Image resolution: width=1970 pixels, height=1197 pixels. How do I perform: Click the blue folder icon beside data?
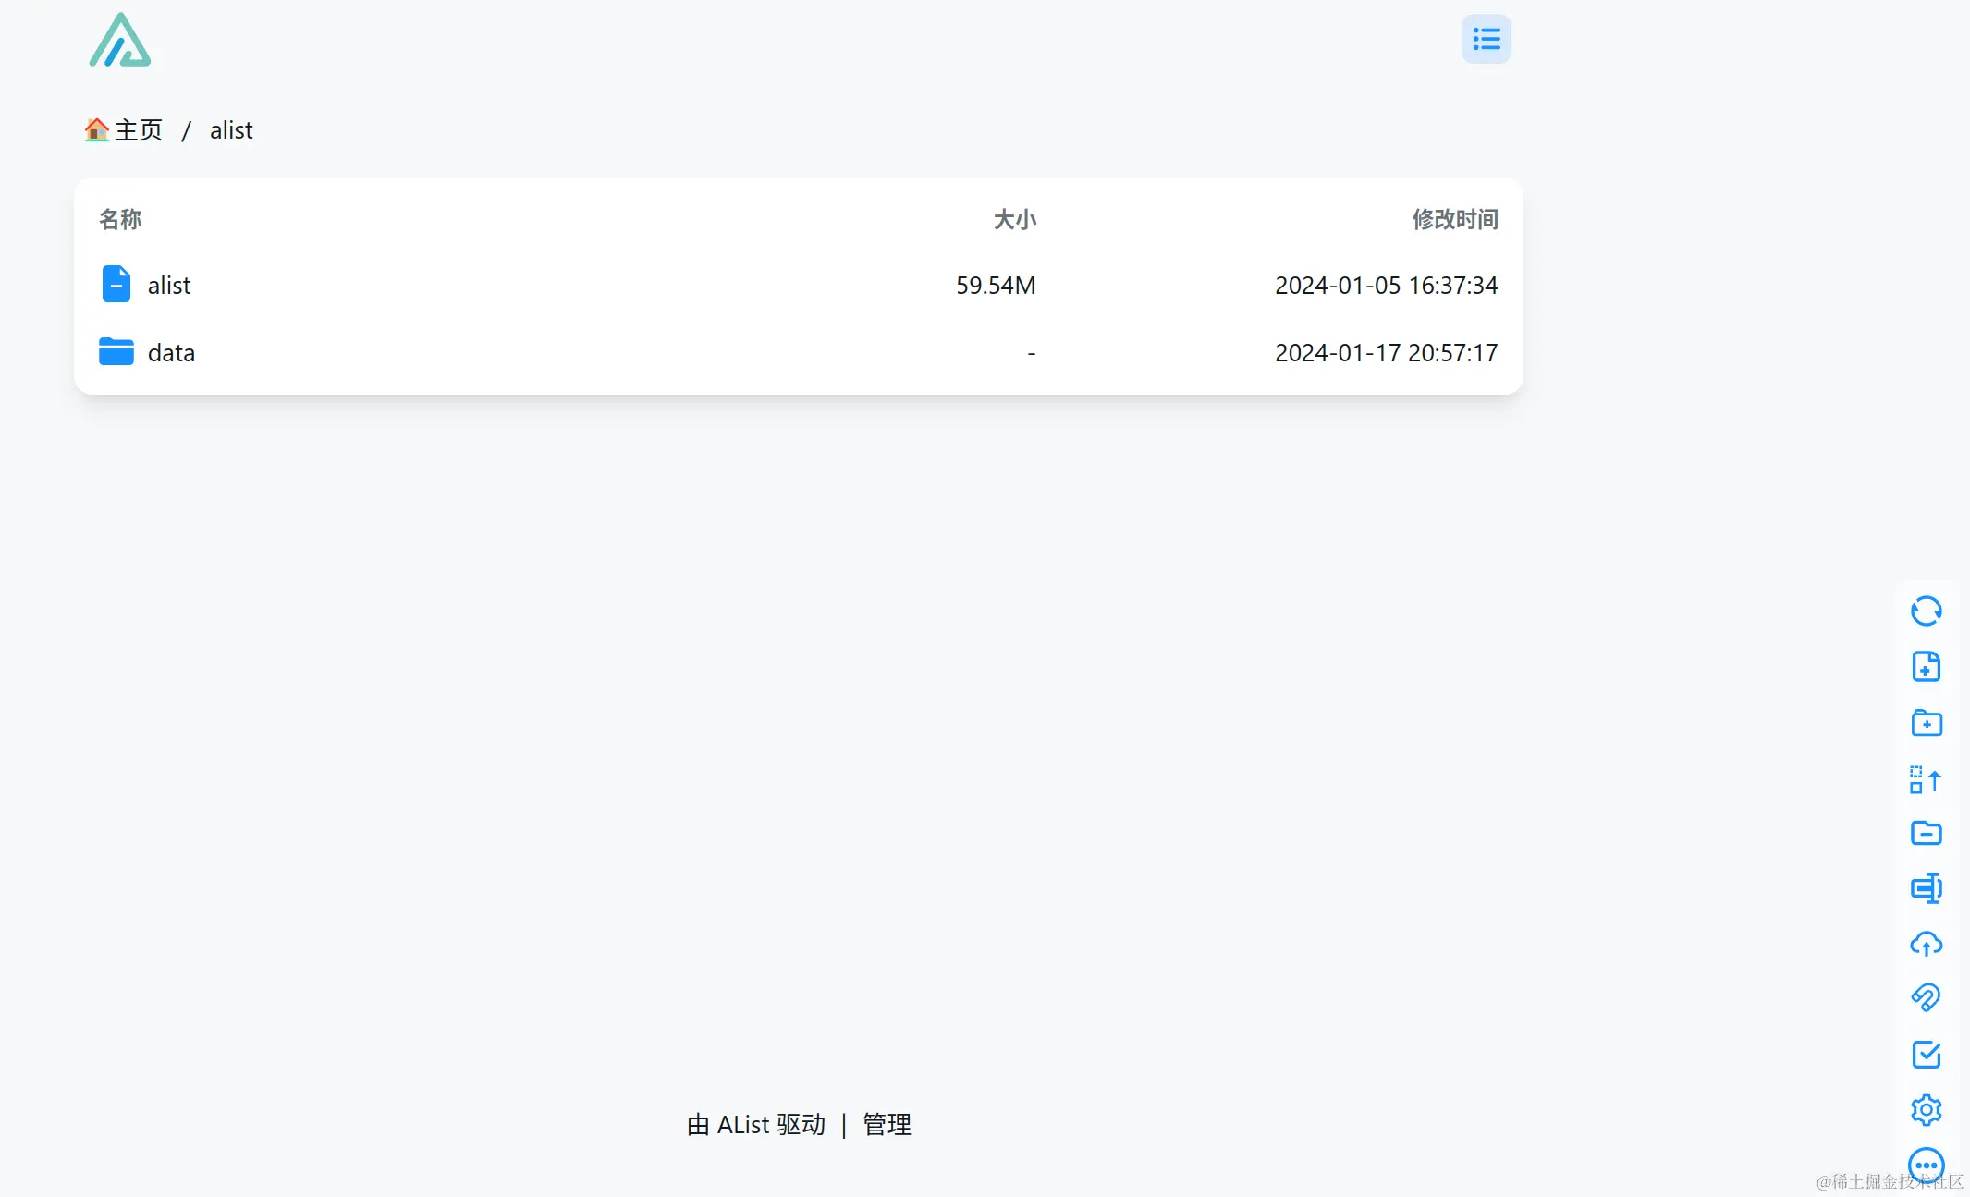tap(116, 351)
